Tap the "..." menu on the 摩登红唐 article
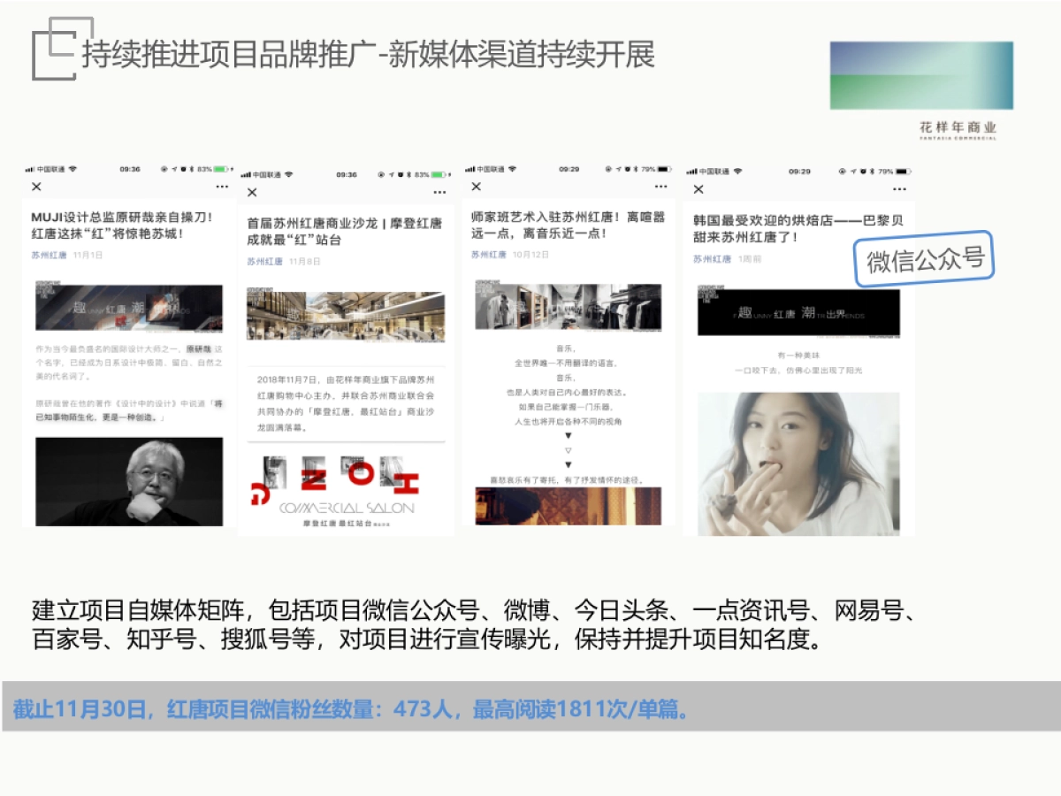This screenshot has width=1061, height=796. [441, 191]
